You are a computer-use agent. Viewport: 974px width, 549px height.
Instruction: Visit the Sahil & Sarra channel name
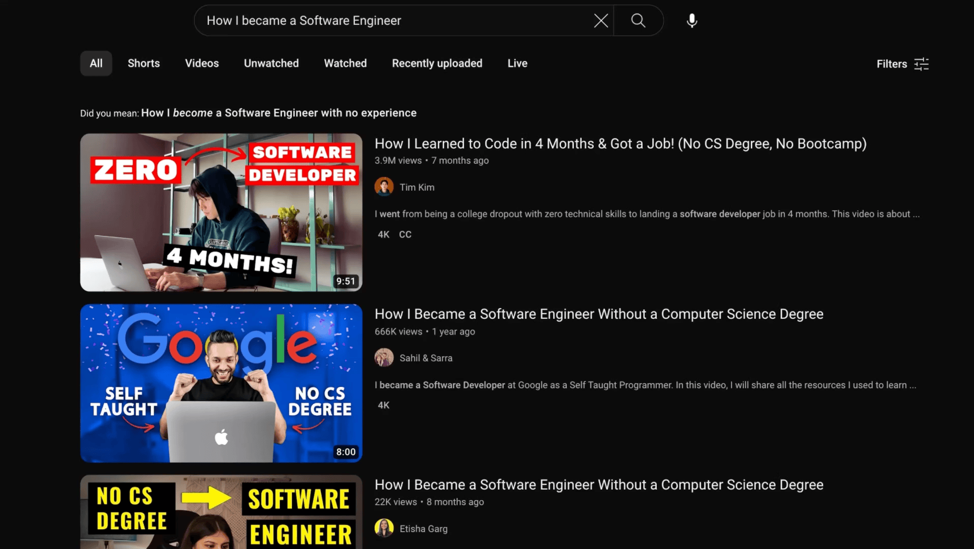(x=426, y=358)
